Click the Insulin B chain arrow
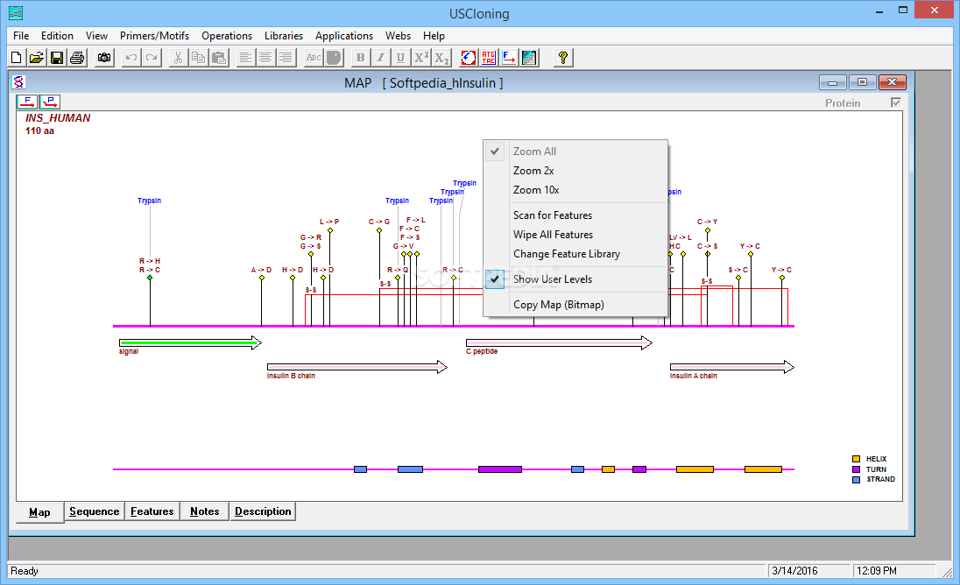This screenshot has height=585, width=960. [357, 367]
